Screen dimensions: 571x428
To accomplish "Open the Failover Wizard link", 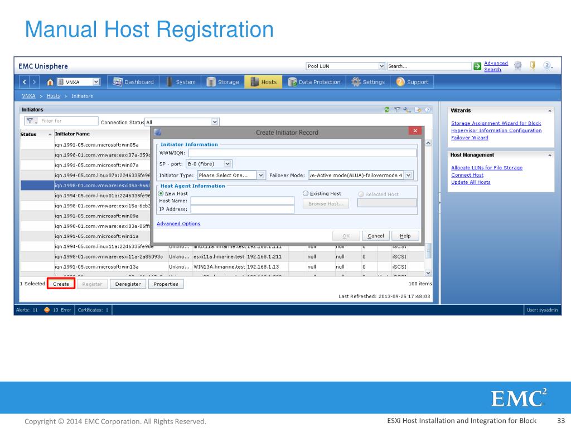I will (x=470, y=138).
